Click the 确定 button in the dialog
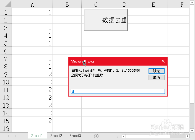Screen dimensions: 195x140 coord(157,71)
